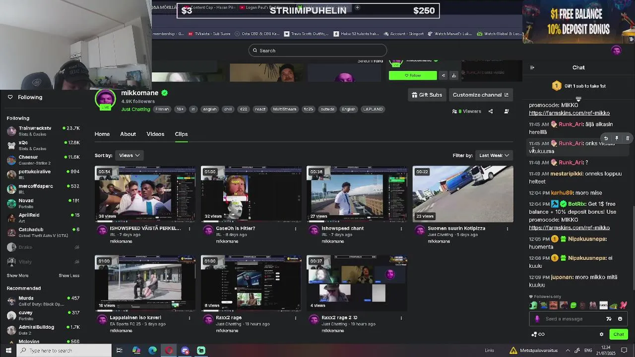Play the ISHOWSPEED VÄISTÄ PERKEL clip thumbnail
This screenshot has height=357, width=635.
(x=145, y=194)
